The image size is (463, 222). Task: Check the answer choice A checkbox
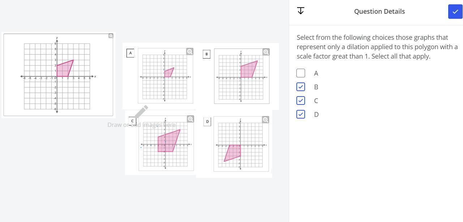pyautogui.click(x=301, y=73)
